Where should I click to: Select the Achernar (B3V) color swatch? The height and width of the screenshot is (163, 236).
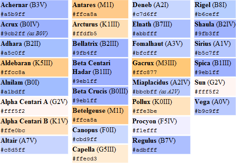pyautogui.click(x=34, y=9)
